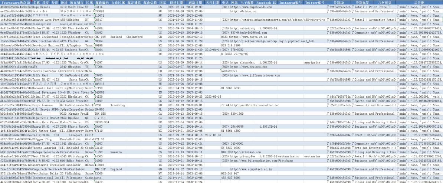The height and width of the screenshot is (183, 443).
Task: Click the '邮政编码' column header
Action: click(102, 3)
